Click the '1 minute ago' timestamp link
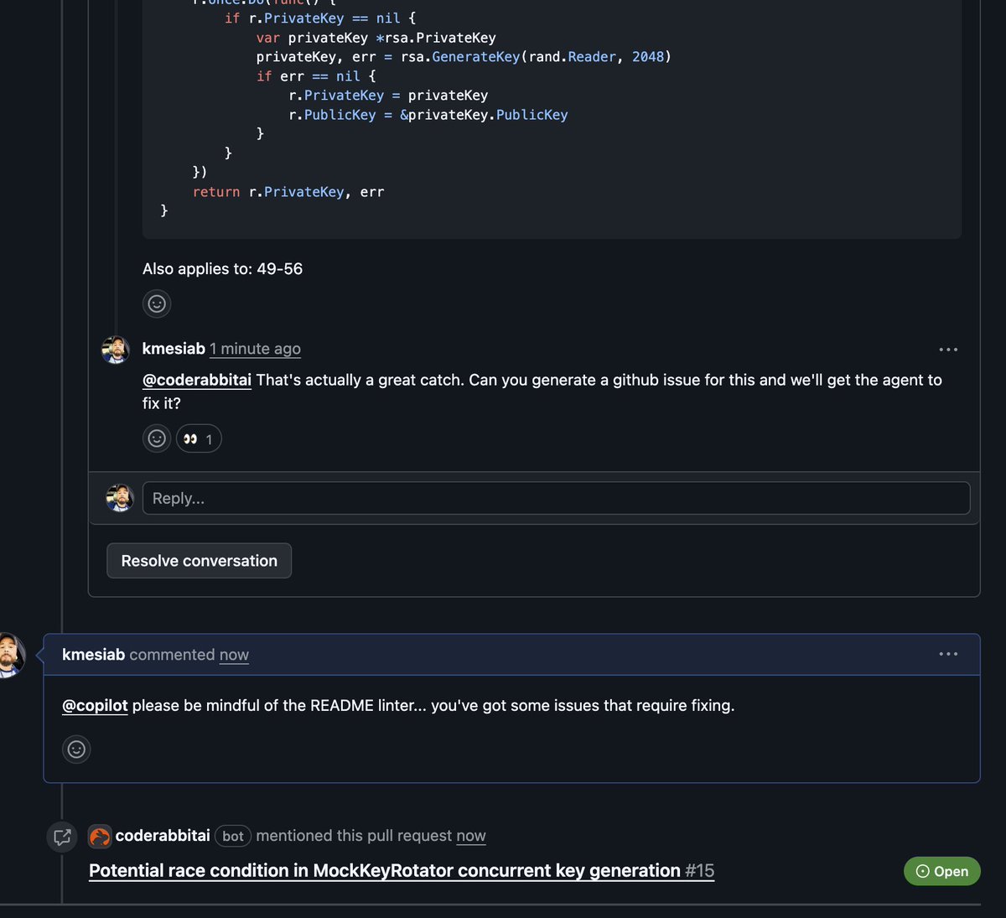This screenshot has height=918, width=1006. tap(255, 349)
